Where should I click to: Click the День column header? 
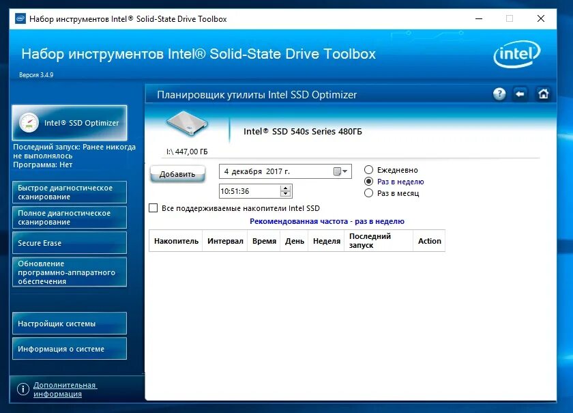[295, 241]
